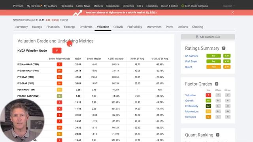Click the PEG GAAP (TTM) grade badge
The height and width of the screenshot is (142, 253).
tap(59, 90)
